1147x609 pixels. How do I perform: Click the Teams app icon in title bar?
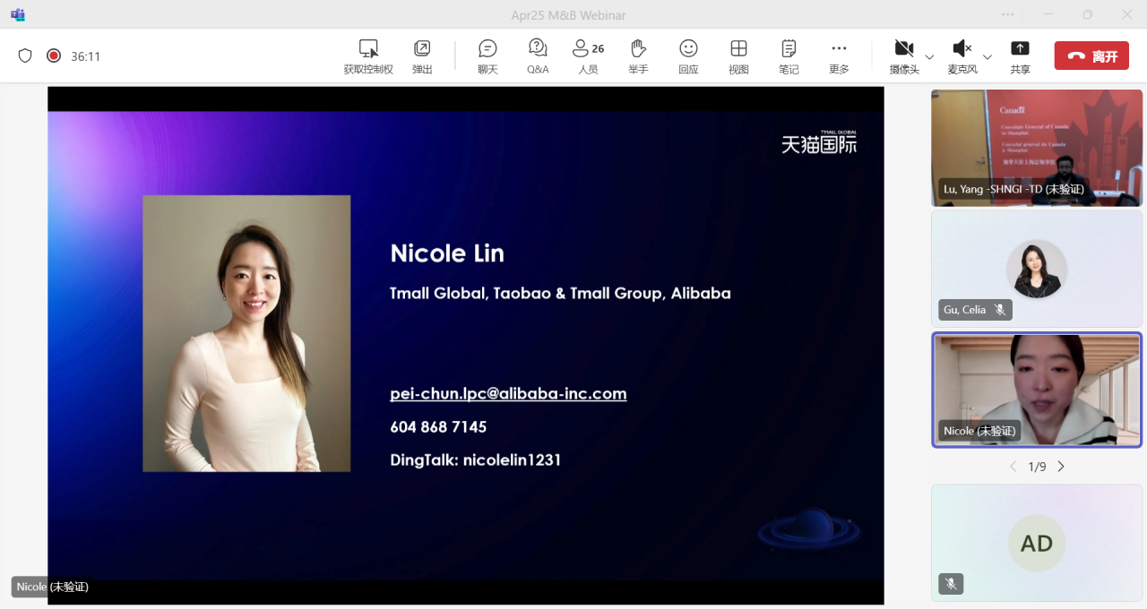coord(17,14)
